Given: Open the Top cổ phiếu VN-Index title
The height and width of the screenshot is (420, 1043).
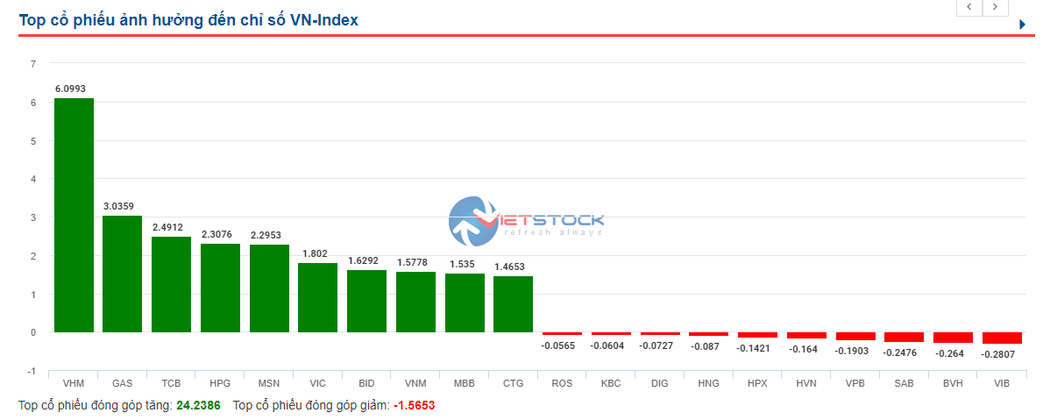Looking at the screenshot, I should tap(188, 20).
